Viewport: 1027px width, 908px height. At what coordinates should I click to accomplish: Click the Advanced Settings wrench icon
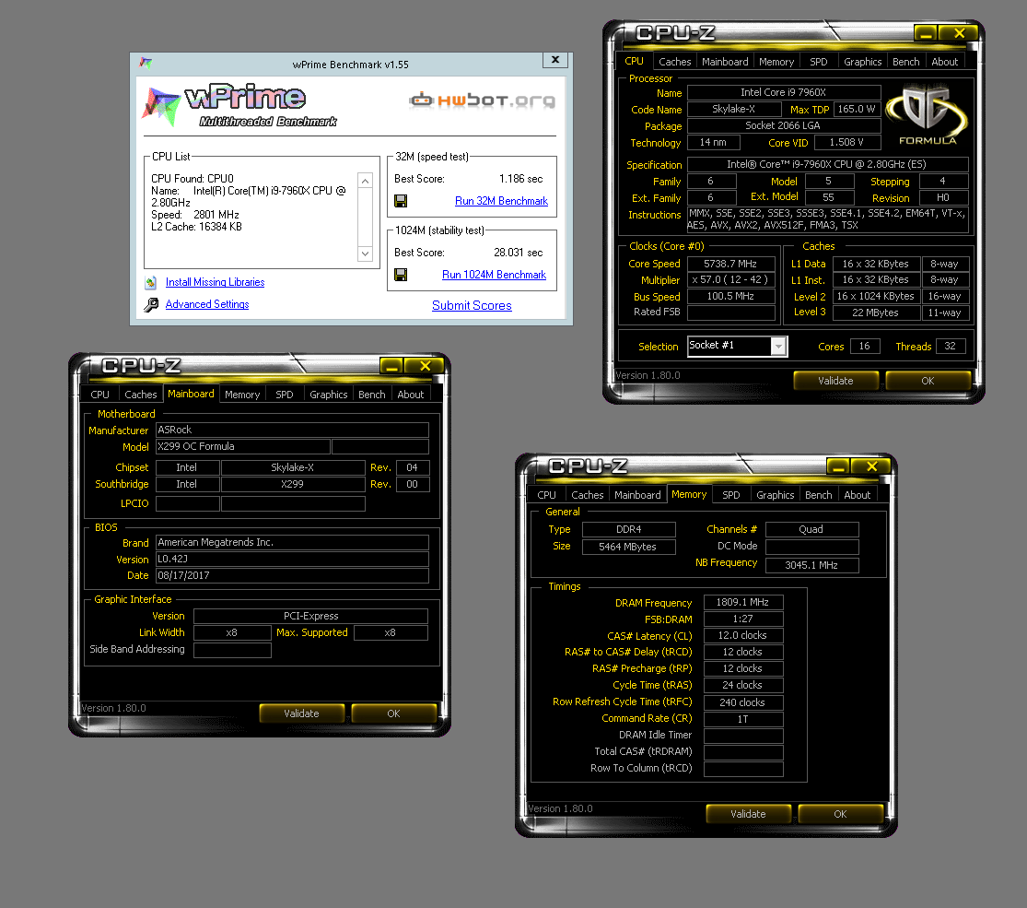click(151, 304)
